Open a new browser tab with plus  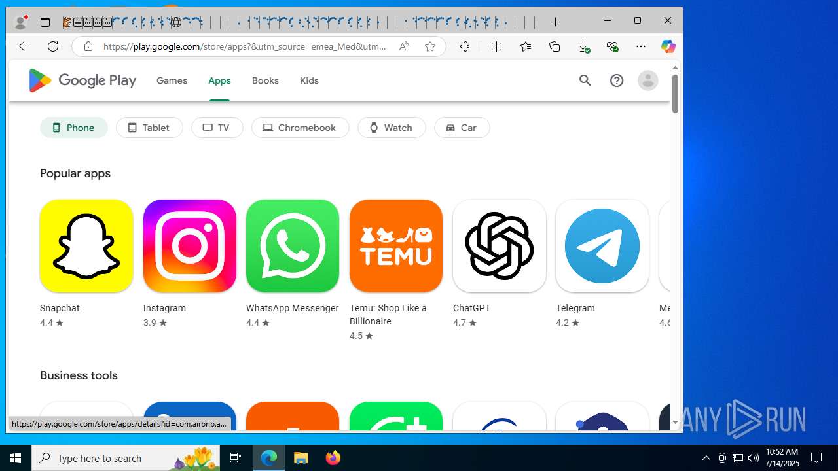point(555,22)
